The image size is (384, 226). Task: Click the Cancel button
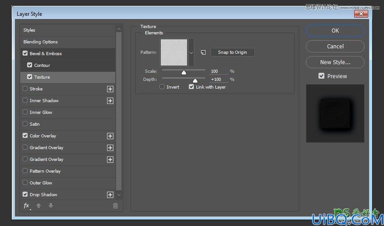(335, 46)
